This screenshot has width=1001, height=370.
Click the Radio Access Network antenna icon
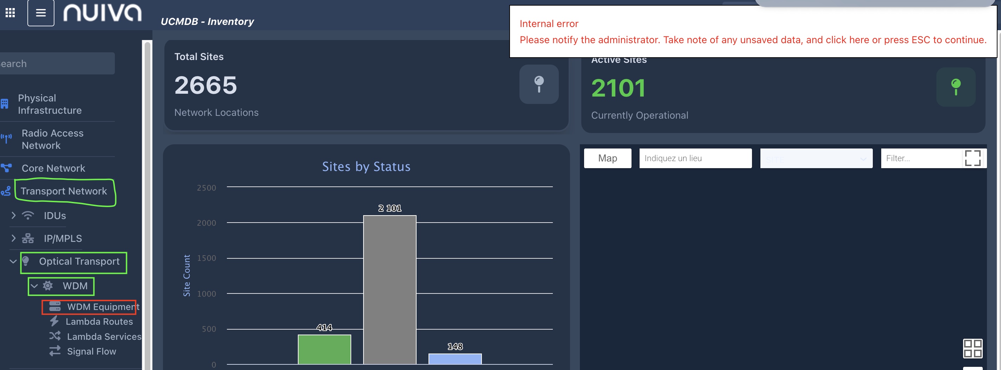(6, 139)
